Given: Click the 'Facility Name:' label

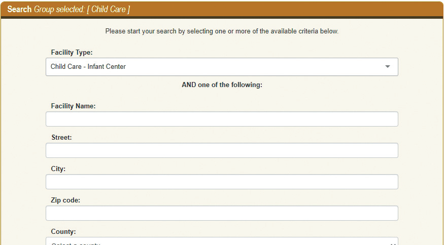Looking at the screenshot, I should click(73, 106).
